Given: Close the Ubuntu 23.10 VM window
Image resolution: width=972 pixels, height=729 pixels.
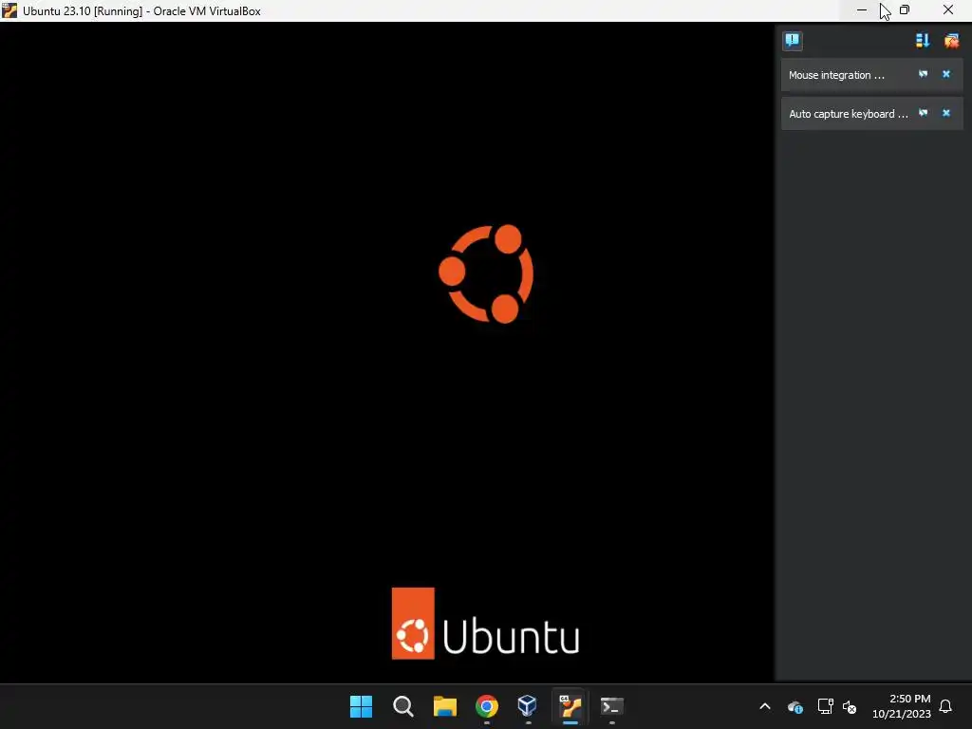Looking at the screenshot, I should tap(948, 9).
